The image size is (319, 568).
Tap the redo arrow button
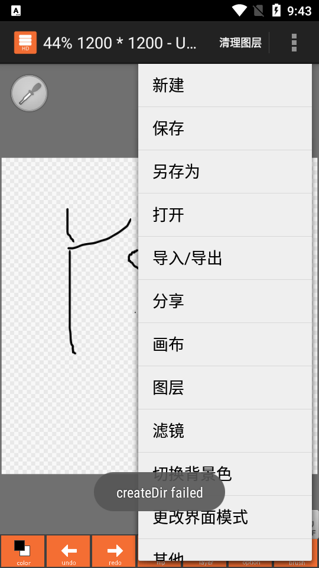coord(115,551)
